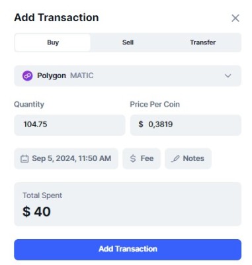Open the Polygon MATIC coin dropdown

click(128, 76)
